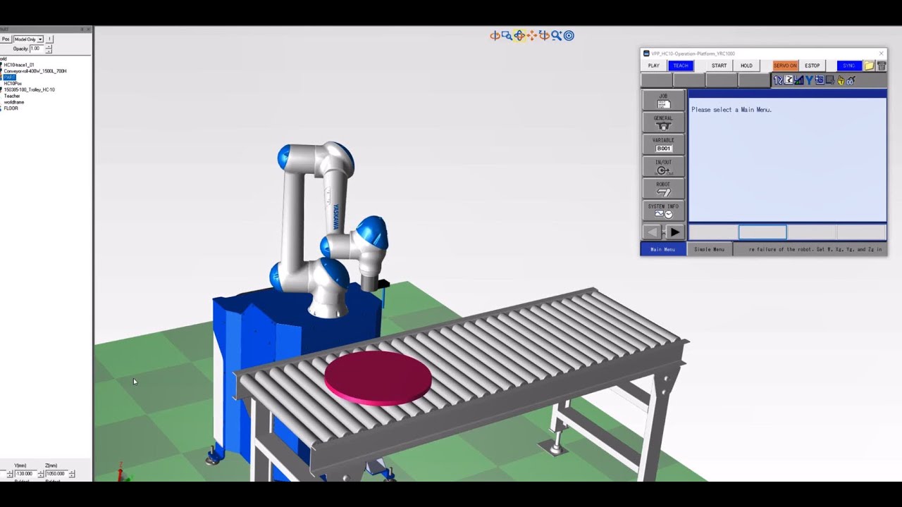902x507 pixels.
Task: Click the '!' button beside Model Only
Action: tap(49, 39)
